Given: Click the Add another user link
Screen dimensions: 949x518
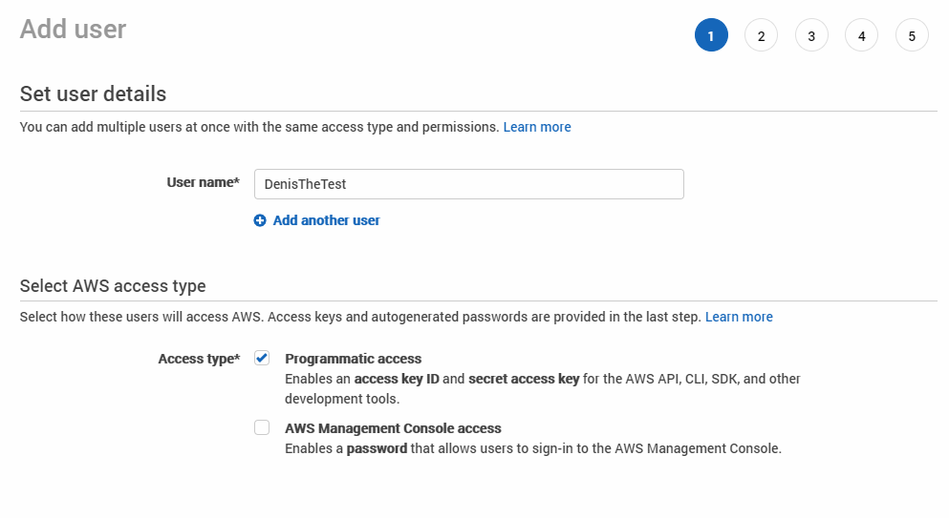Looking at the screenshot, I should [326, 220].
